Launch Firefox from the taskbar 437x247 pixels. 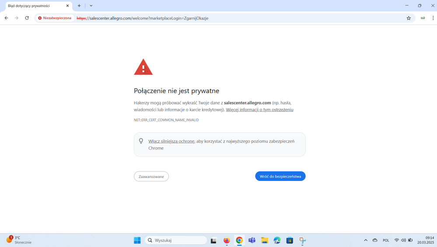[x=227, y=240]
